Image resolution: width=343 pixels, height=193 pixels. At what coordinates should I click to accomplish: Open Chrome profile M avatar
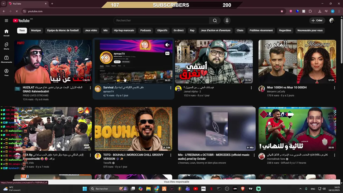click(333, 11)
